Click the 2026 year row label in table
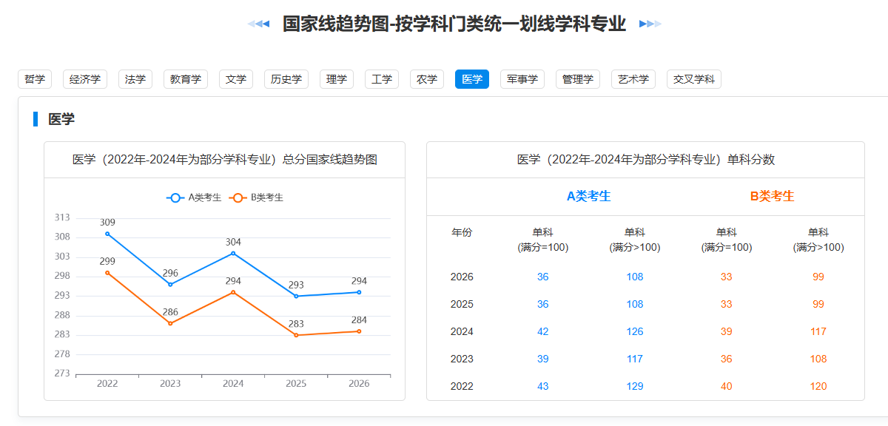 pos(462,277)
